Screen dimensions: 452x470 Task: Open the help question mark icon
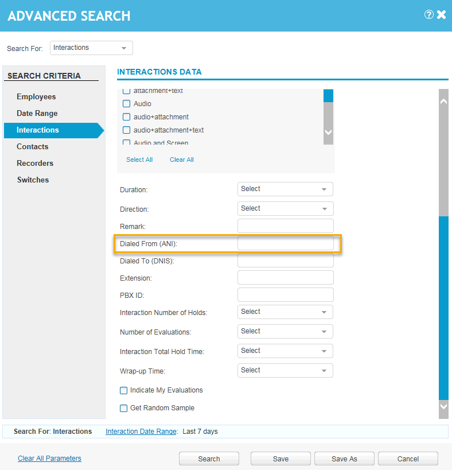point(428,15)
